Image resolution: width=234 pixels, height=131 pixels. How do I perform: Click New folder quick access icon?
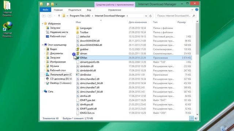pos(52,4)
